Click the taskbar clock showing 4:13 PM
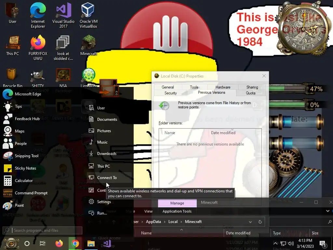Screen dimensions: 333x250 (x=305, y=243)
